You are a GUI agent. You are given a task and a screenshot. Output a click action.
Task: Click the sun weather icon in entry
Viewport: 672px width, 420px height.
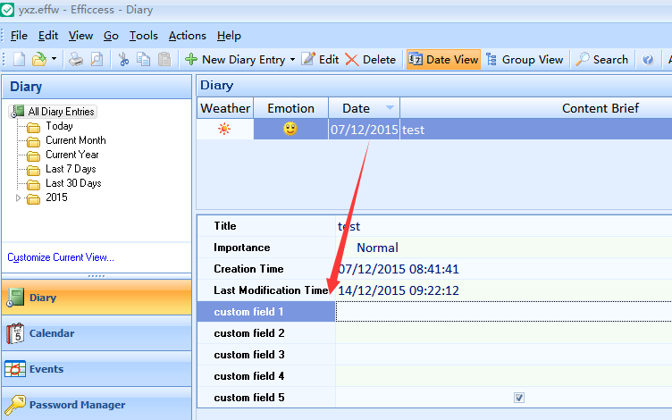(x=224, y=130)
